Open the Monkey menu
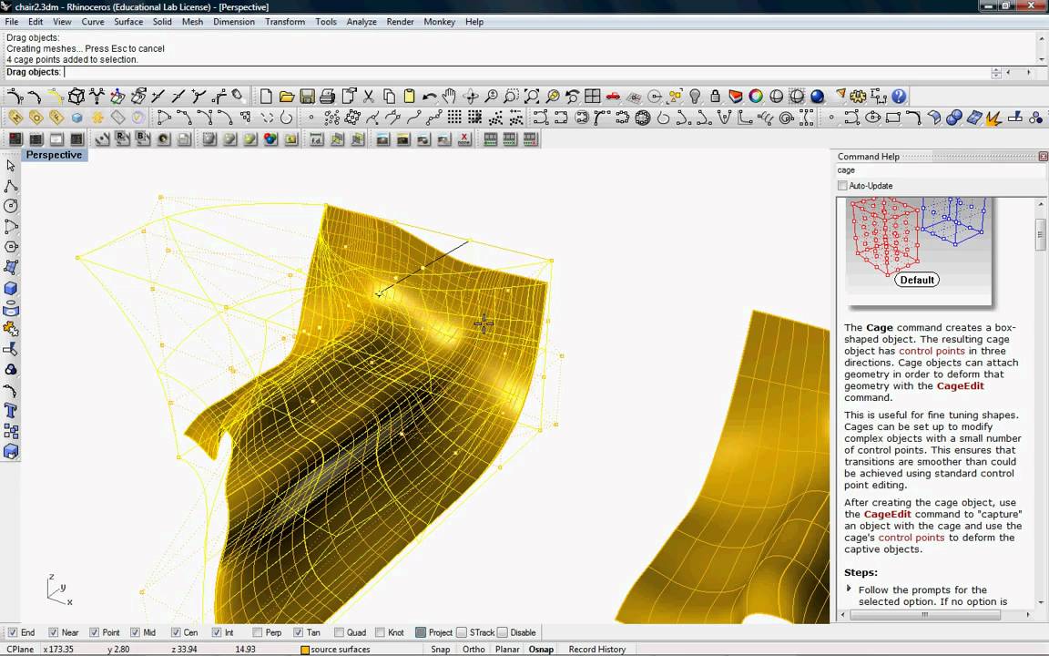This screenshot has height=656, width=1049. (x=440, y=22)
